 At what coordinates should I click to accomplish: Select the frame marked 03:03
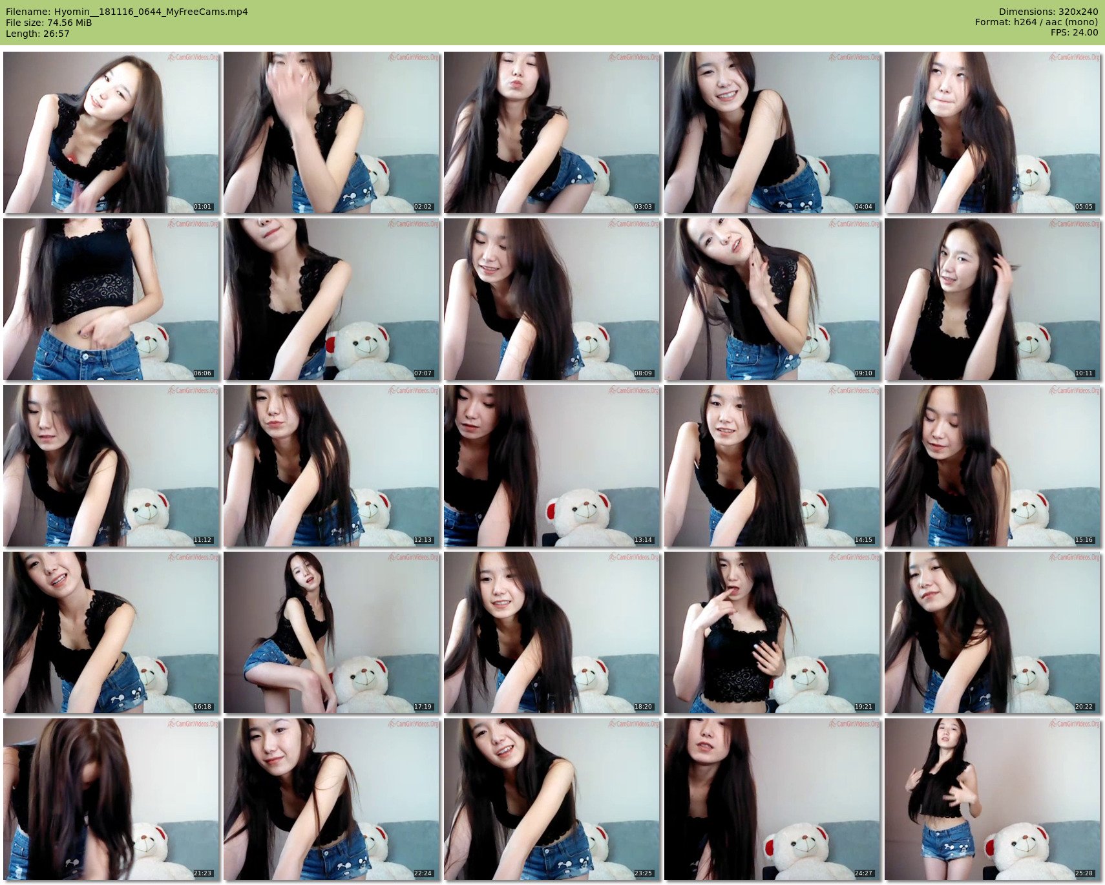(552, 132)
